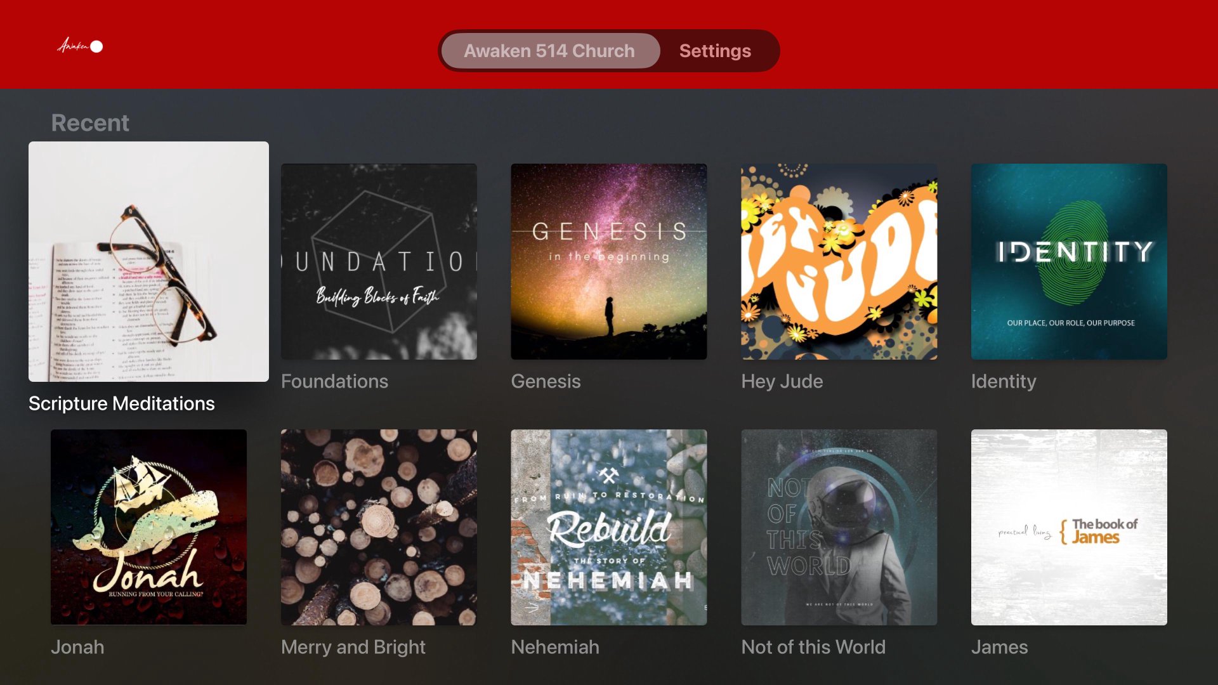Click the Recent section heading
Viewport: 1218px width, 685px height.
pos(90,122)
